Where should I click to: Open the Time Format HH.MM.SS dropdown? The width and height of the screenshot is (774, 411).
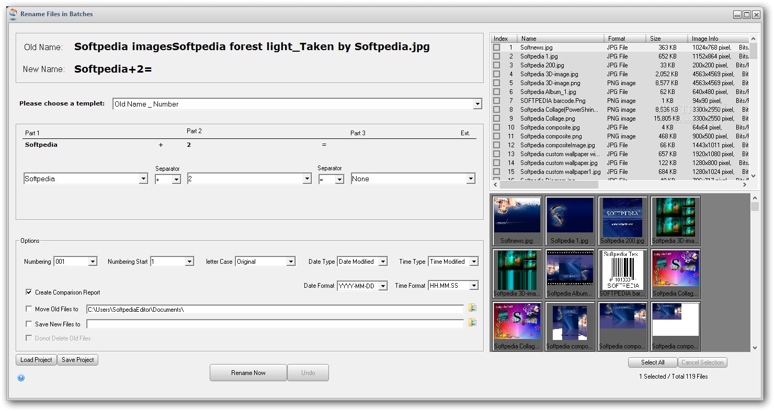(x=453, y=286)
